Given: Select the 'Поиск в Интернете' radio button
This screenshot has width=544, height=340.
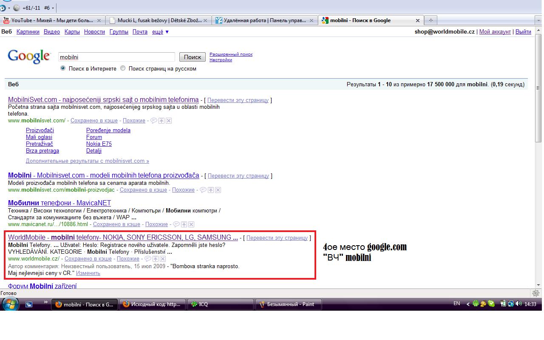Looking at the screenshot, I should click(x=63, y=68).
